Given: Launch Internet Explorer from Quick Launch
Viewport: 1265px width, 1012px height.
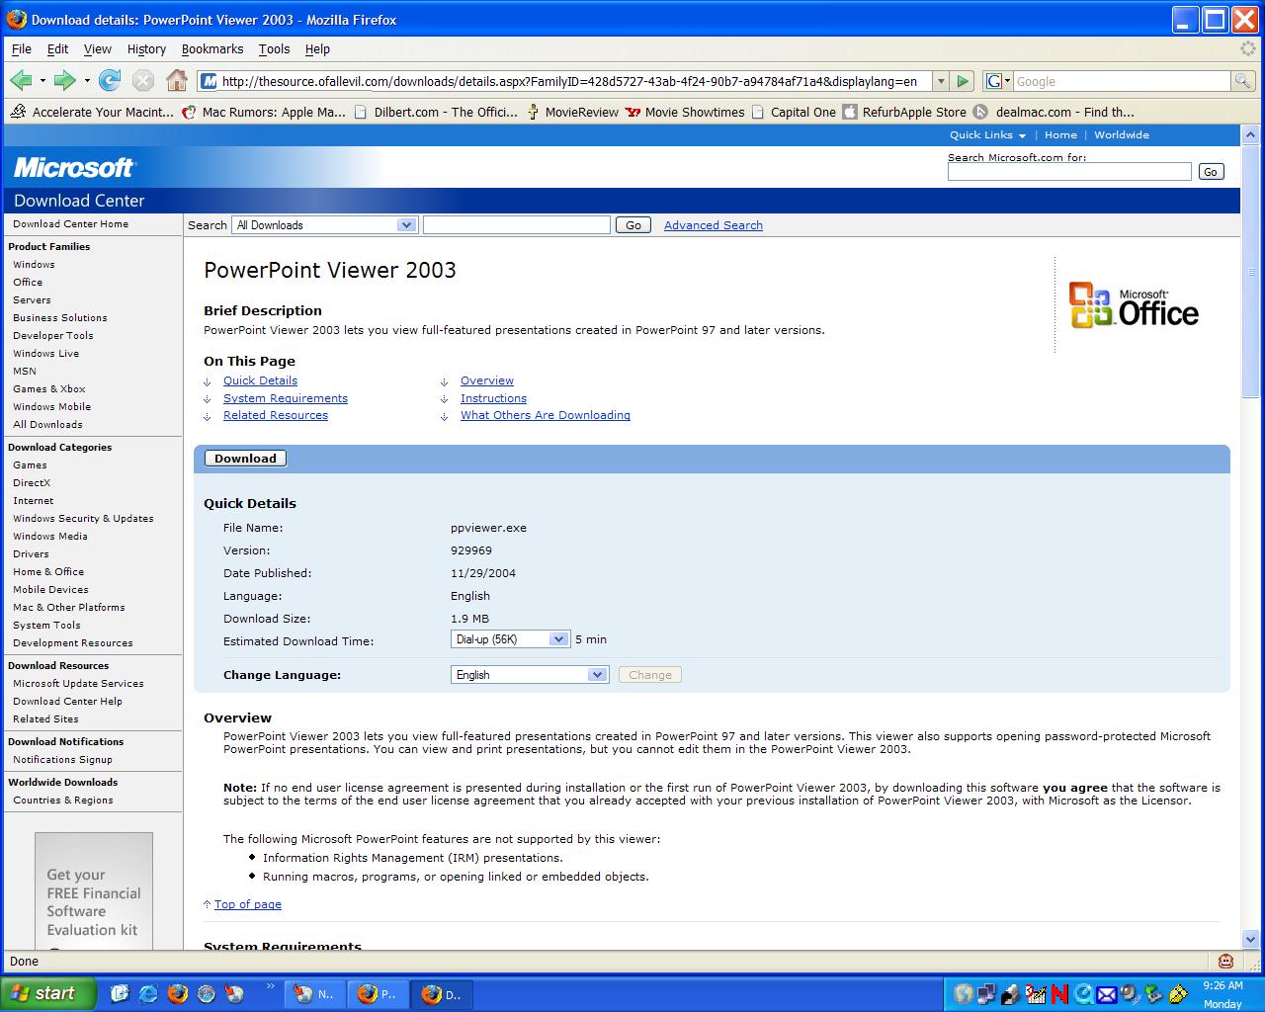Looking at the screenshot, I should tap(148, 993).
